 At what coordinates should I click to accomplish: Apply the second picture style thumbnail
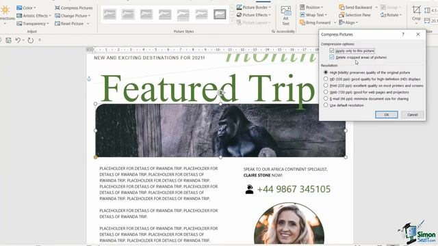[128, 14]
